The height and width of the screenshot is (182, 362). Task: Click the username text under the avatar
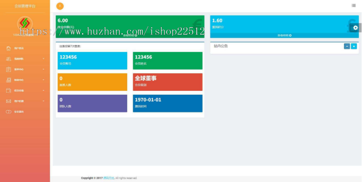click(25, 35)
